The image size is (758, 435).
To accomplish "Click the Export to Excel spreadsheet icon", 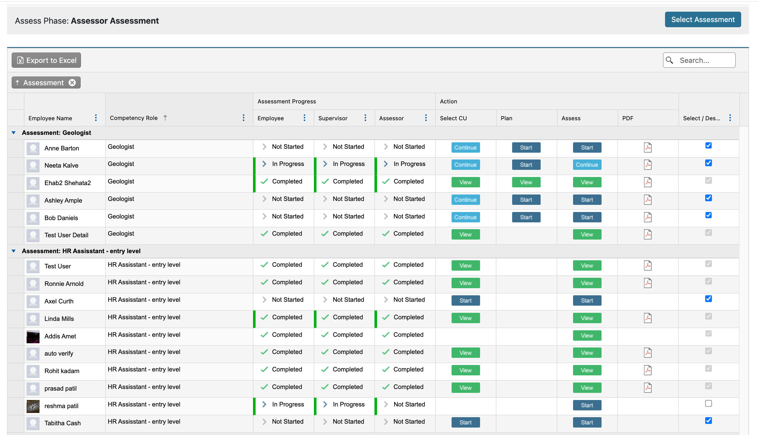I will coord(20,60).
